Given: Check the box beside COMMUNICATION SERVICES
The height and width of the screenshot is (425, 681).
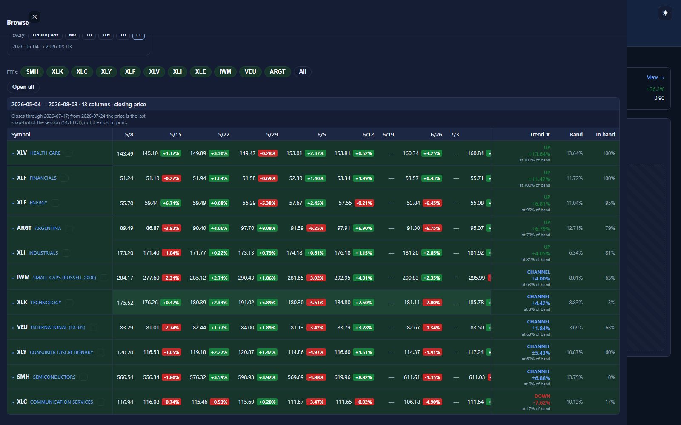Looking at the screenshot, I should 101,402.
